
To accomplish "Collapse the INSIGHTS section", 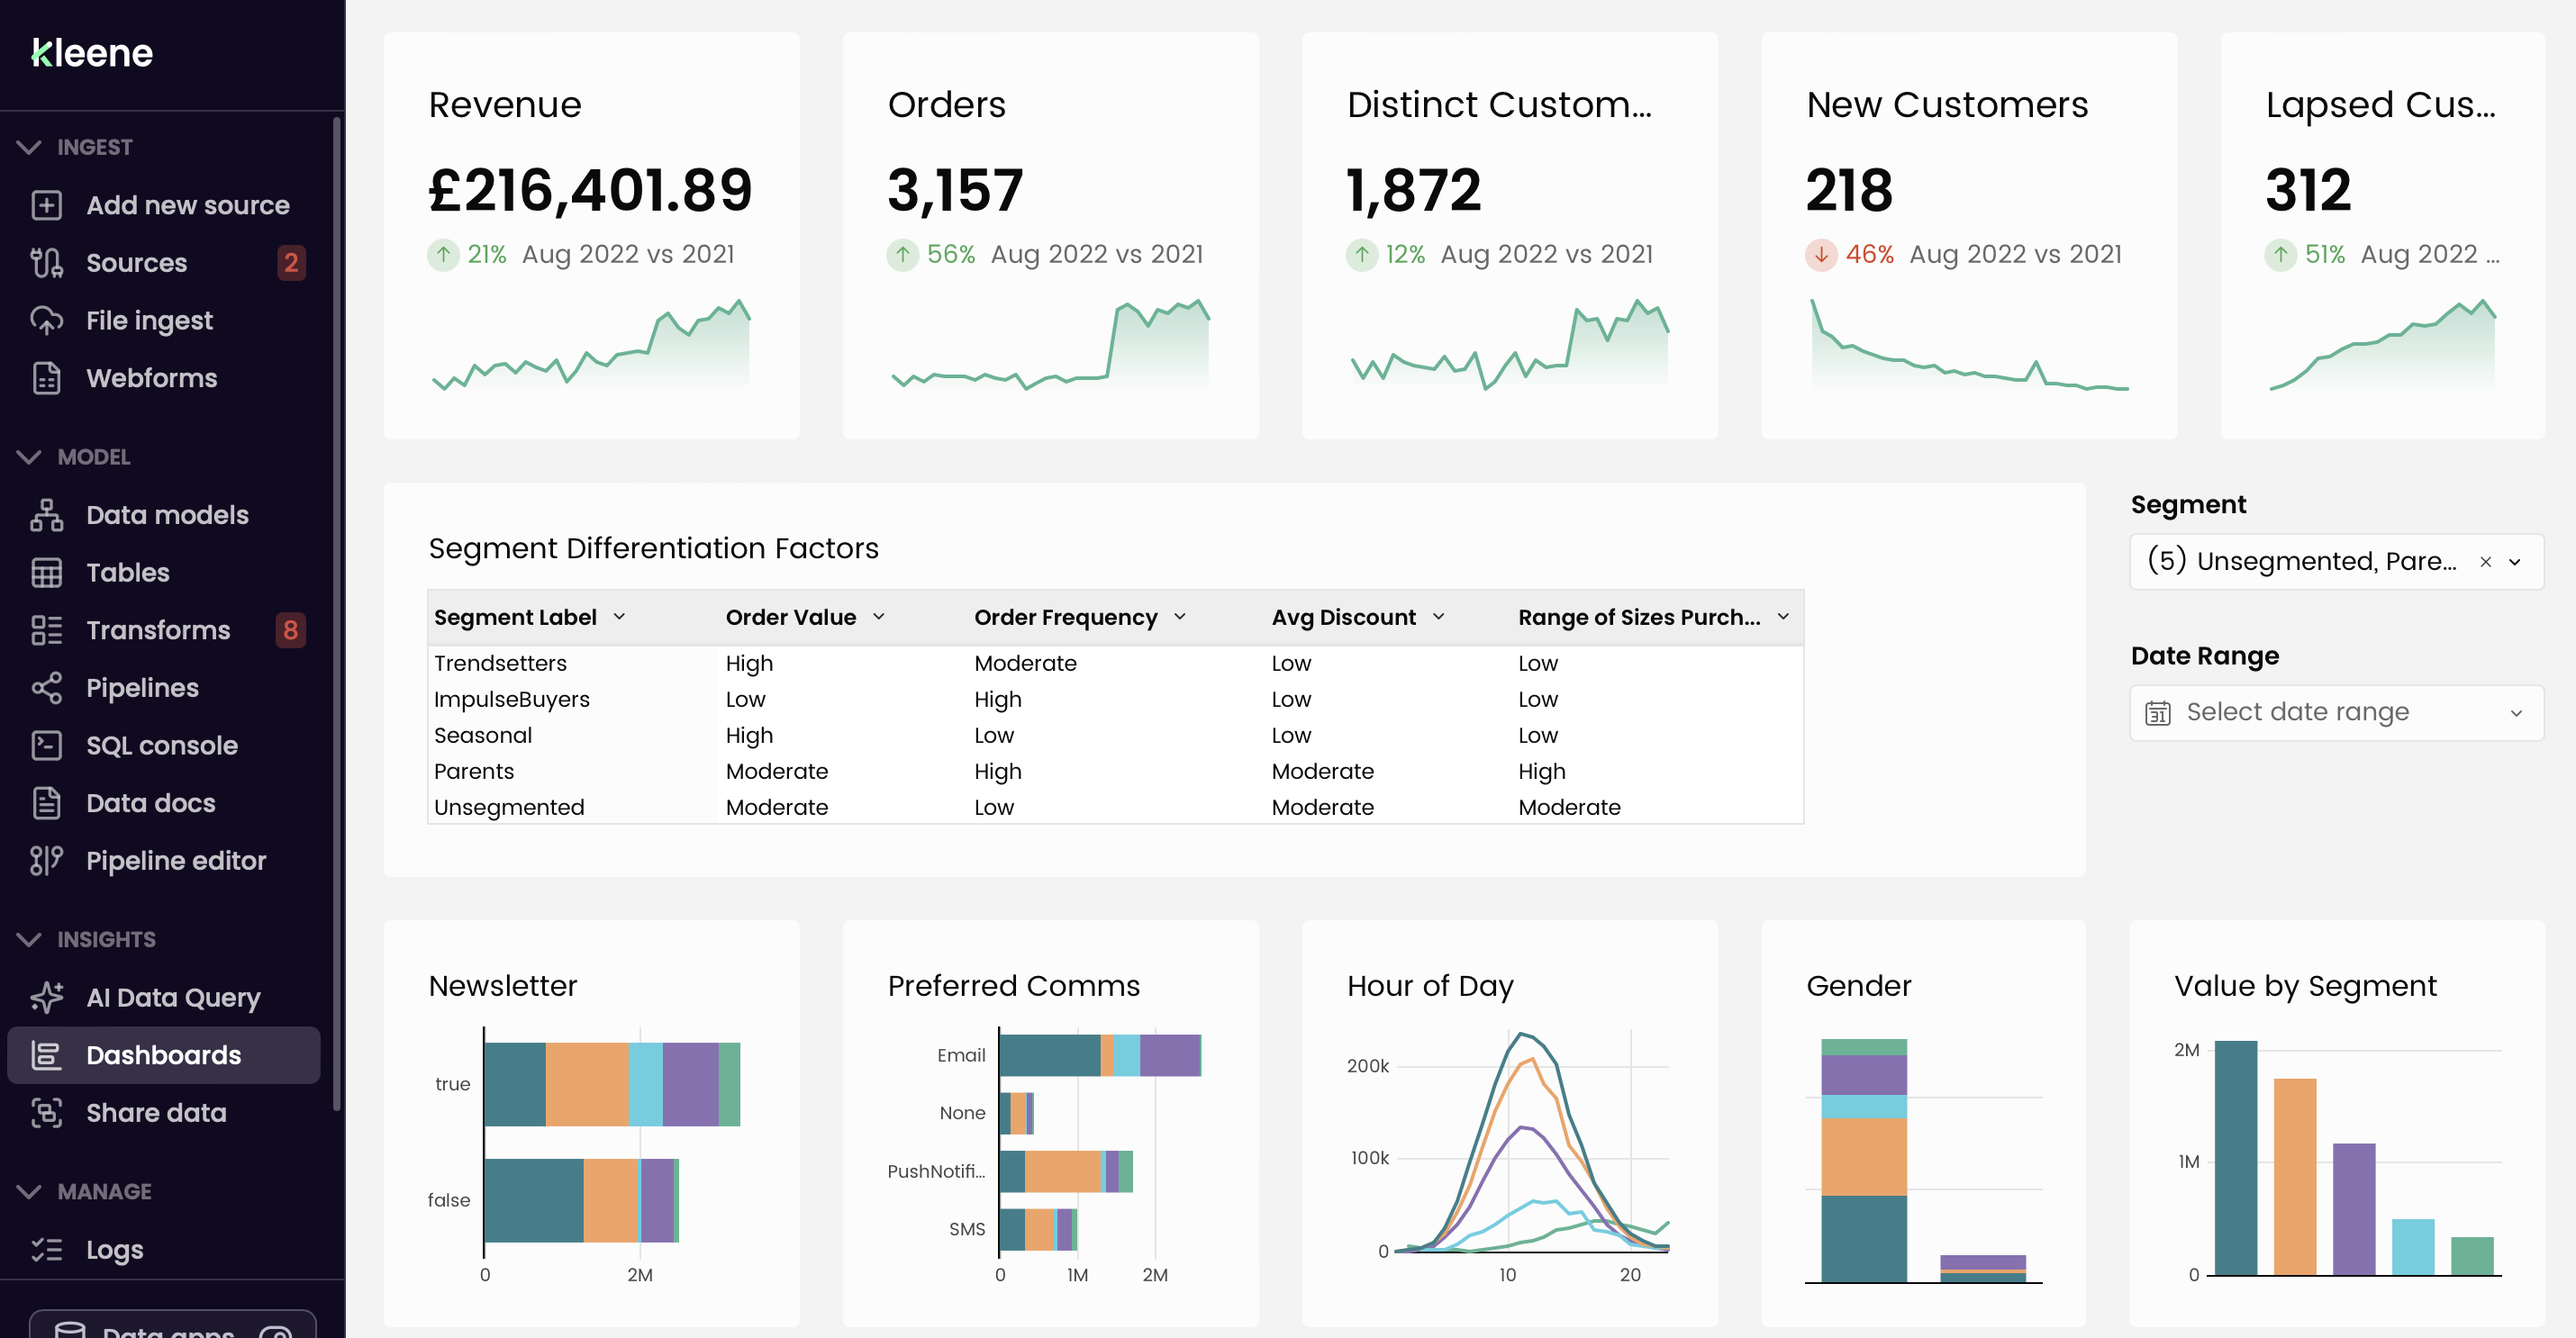I will 29,940.
